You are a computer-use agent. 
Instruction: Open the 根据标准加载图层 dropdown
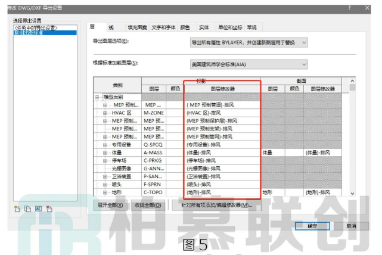[x=249, y=64]
